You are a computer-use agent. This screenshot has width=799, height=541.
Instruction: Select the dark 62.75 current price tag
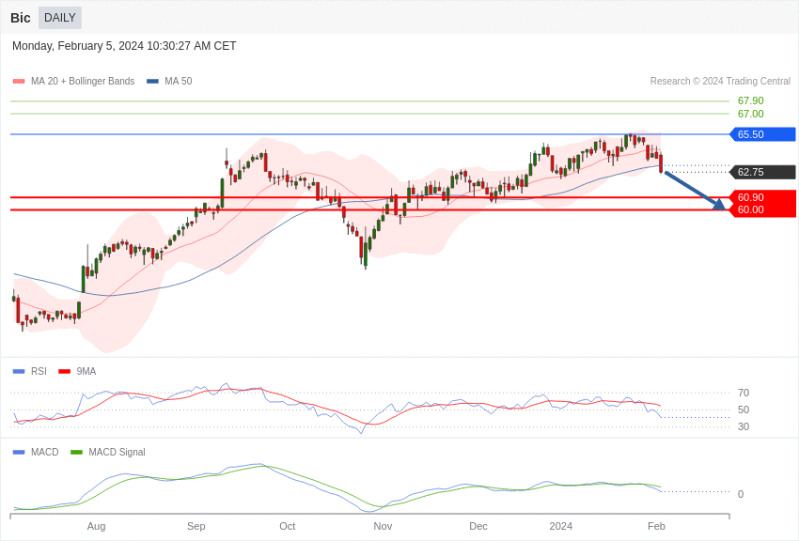click(x=763, y=172)
